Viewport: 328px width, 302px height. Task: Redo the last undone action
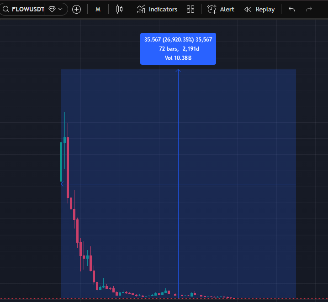[x=309, y=9]
